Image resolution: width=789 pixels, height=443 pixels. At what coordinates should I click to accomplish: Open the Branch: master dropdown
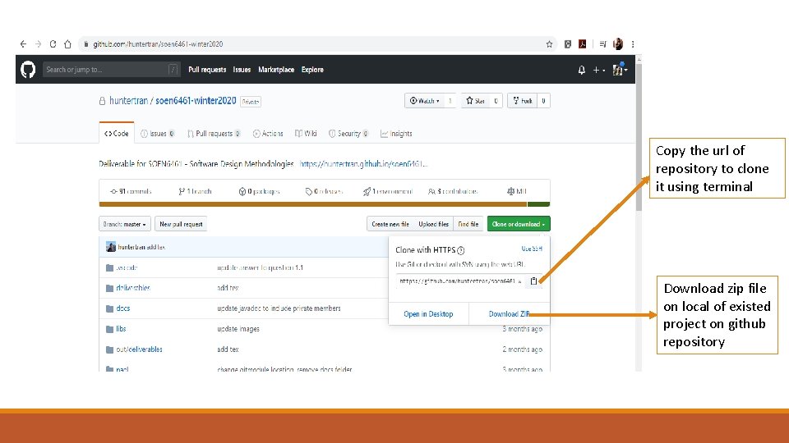coord(125,224)
